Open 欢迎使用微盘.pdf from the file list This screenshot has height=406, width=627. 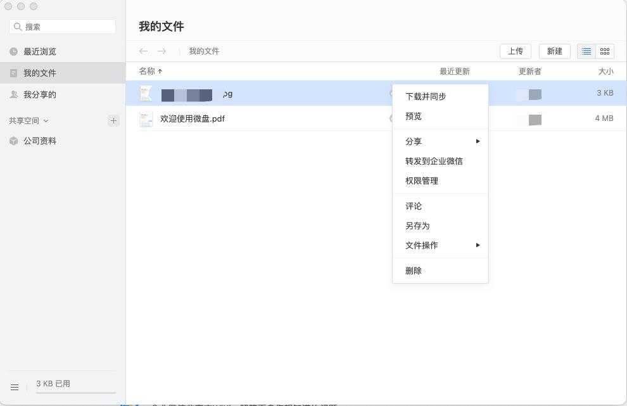[x=193, y=118]
